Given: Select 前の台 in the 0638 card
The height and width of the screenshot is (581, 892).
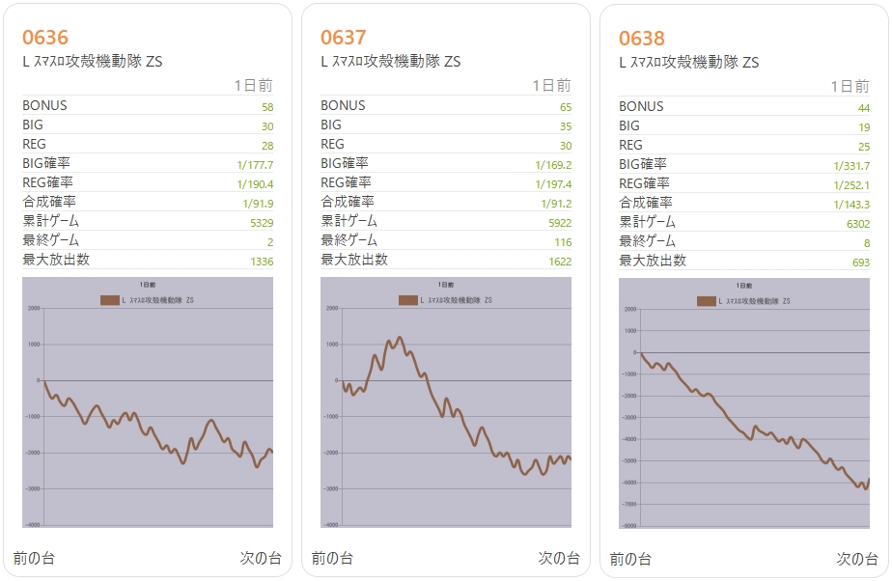Looking at the screenshot, I should tap(630, 558).
